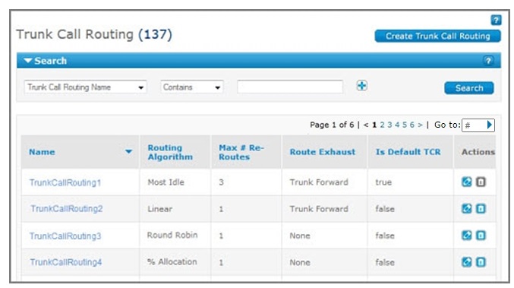
Task: Sort by Routing Algorithm column
Action: (170, 152)
